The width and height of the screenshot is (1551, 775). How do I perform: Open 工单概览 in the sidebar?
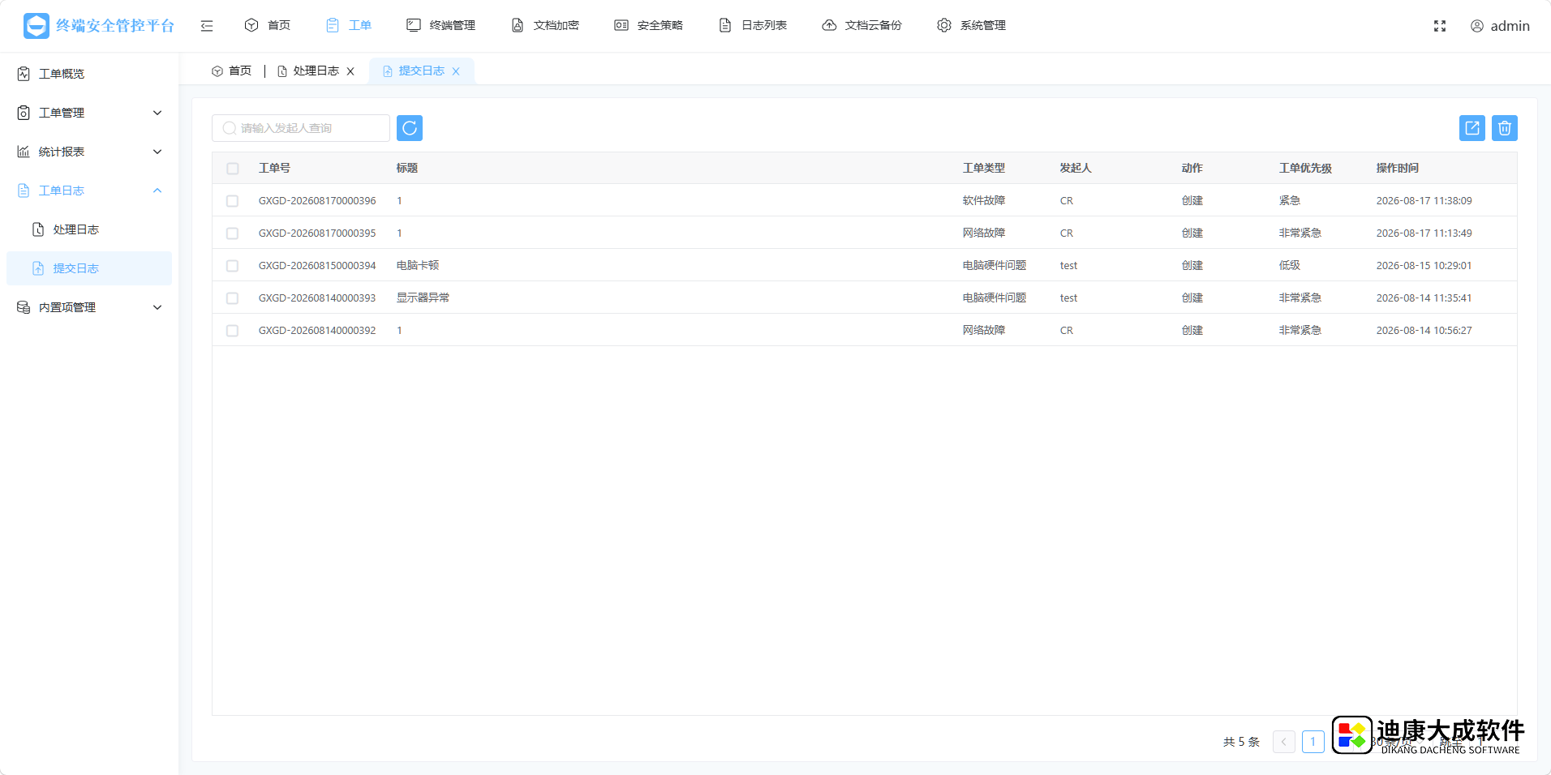pyautogui.click(x=89, y=74)
